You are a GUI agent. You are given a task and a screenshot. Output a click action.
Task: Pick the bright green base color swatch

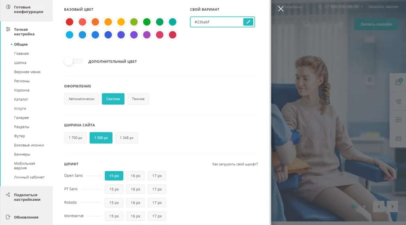147,22
